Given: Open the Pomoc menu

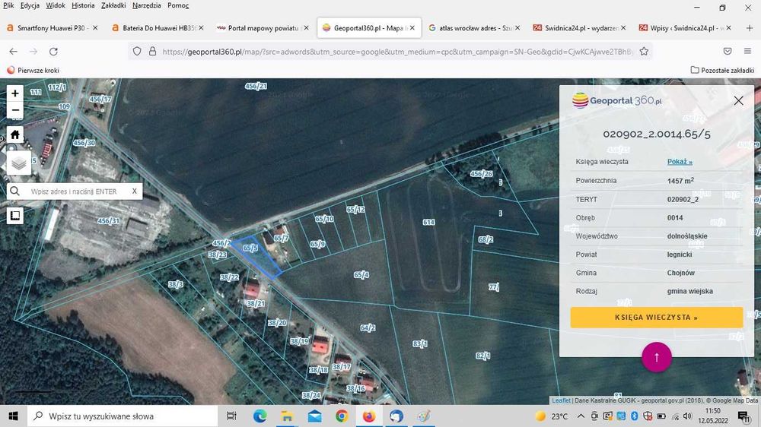Looking at the screenshot, I should pyautogui.click(x=178, y=5).
